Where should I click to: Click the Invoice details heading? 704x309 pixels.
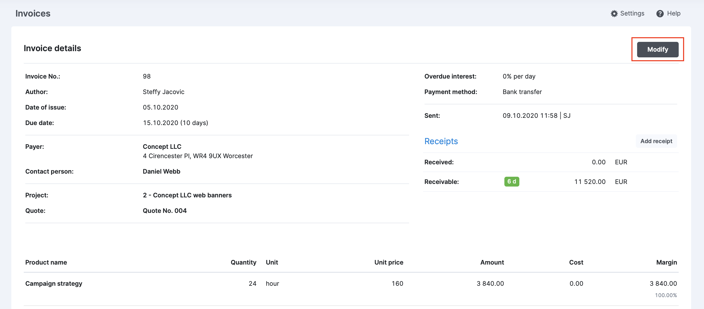tap(52, 48)
